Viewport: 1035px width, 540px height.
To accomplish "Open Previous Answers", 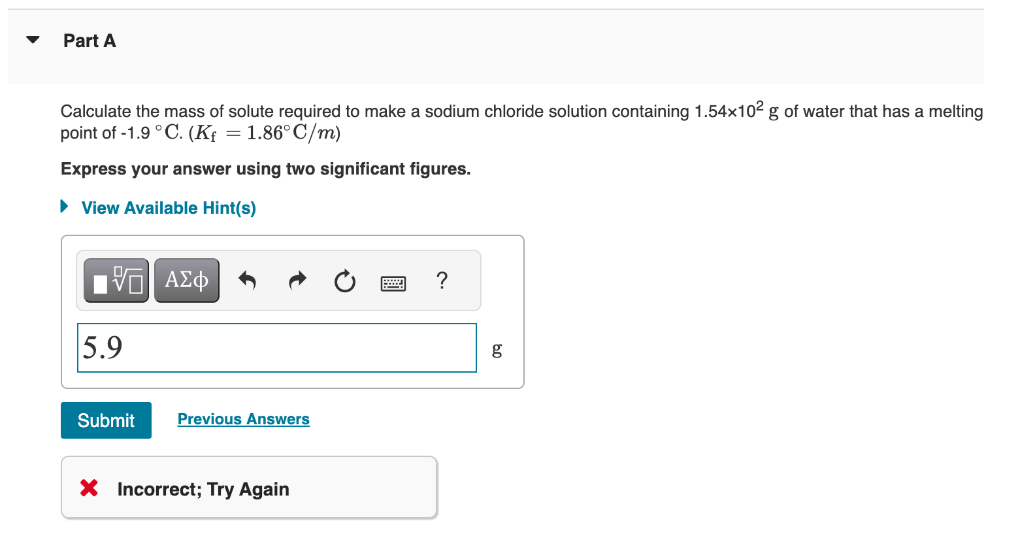I will click(x=243, y=419).
